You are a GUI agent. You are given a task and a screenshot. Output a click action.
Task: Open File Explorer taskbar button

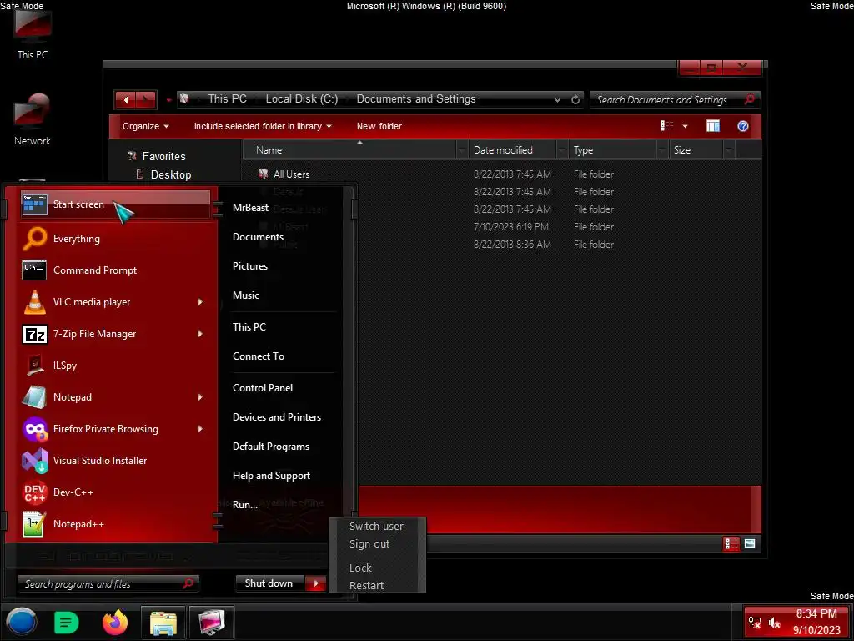click(x=163, y=623)
